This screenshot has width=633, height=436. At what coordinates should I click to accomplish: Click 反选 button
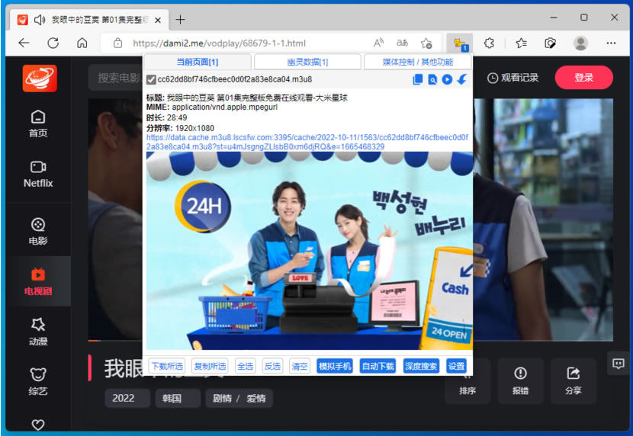point(272,366)
